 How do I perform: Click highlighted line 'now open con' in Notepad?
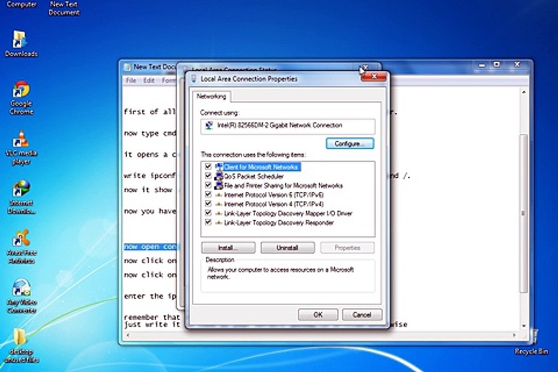(x=150, y=246)
